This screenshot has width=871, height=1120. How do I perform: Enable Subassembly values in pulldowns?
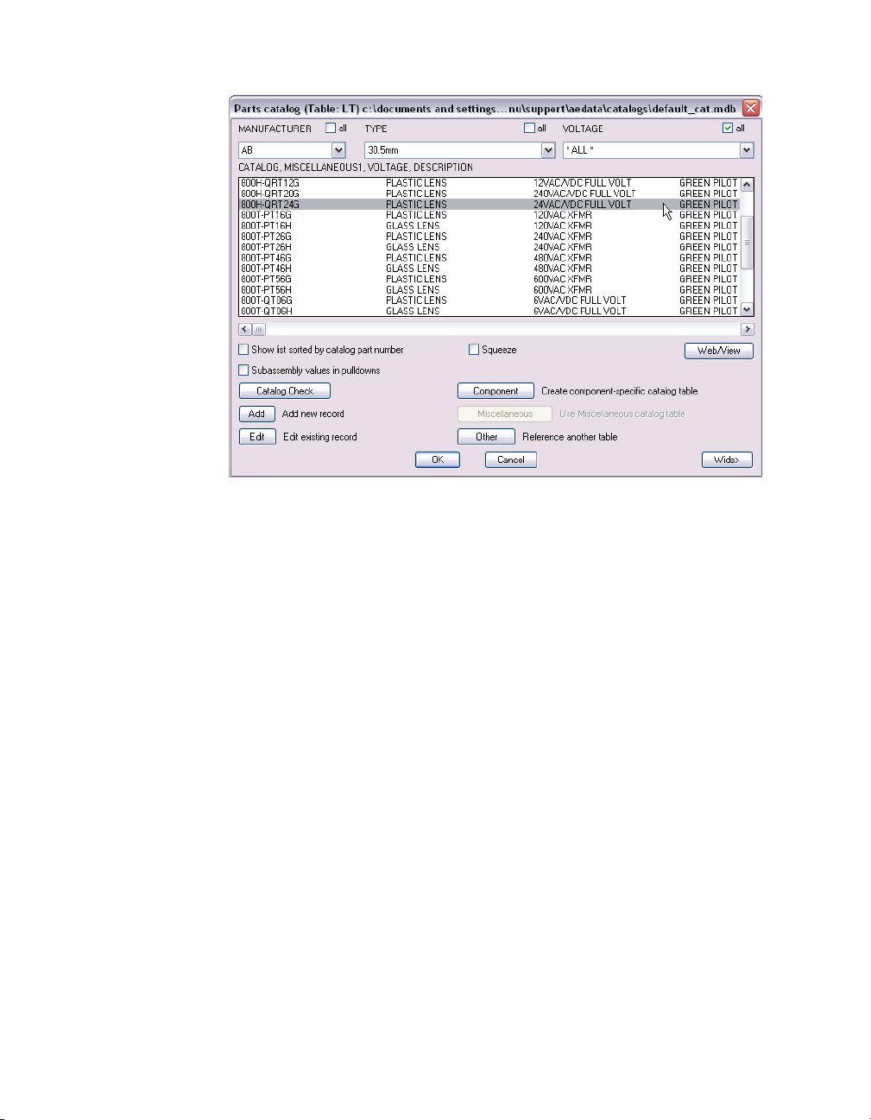click(x=243, y=370)
